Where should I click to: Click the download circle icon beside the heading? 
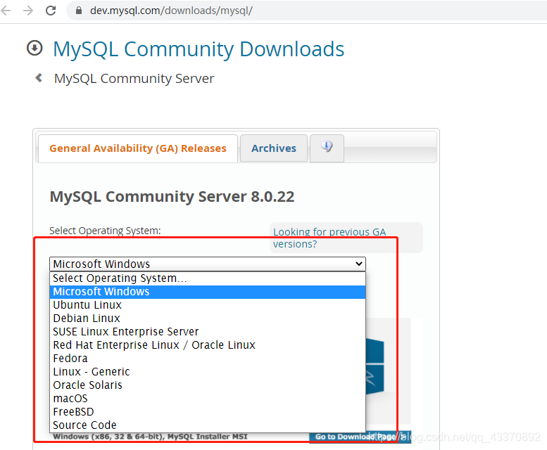[x=34, y=48]
